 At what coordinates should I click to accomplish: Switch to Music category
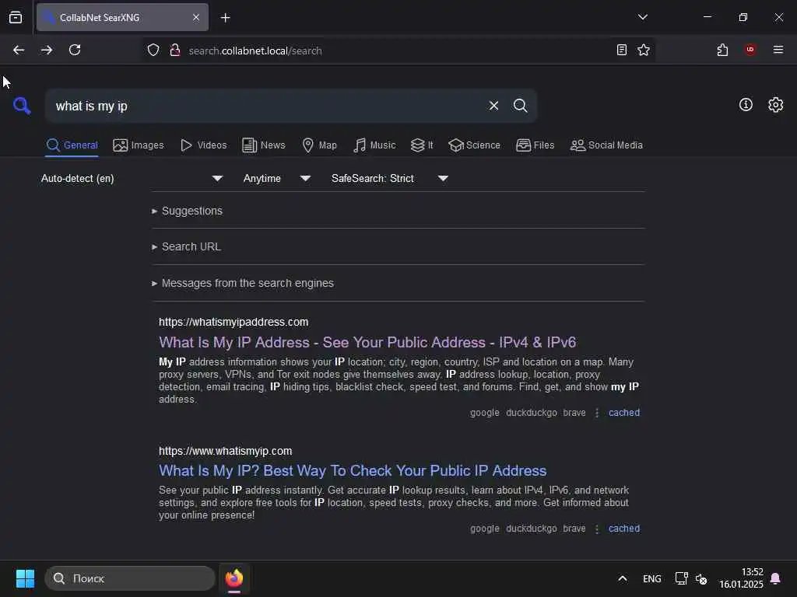374,145
